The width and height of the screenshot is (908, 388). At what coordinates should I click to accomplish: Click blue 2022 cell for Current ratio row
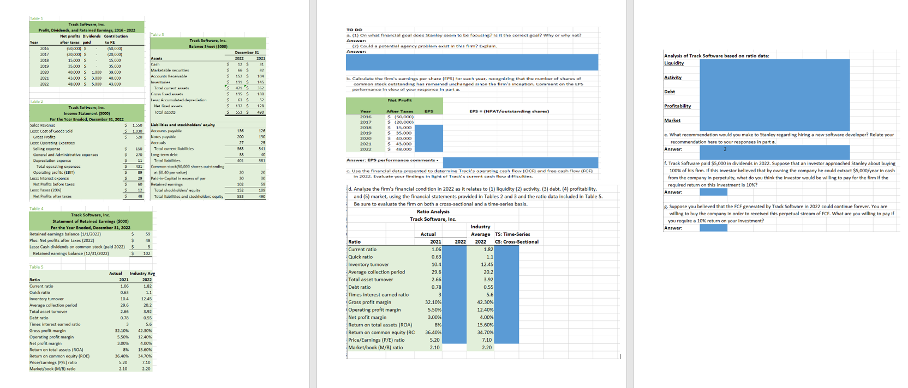tap(455, 250)
